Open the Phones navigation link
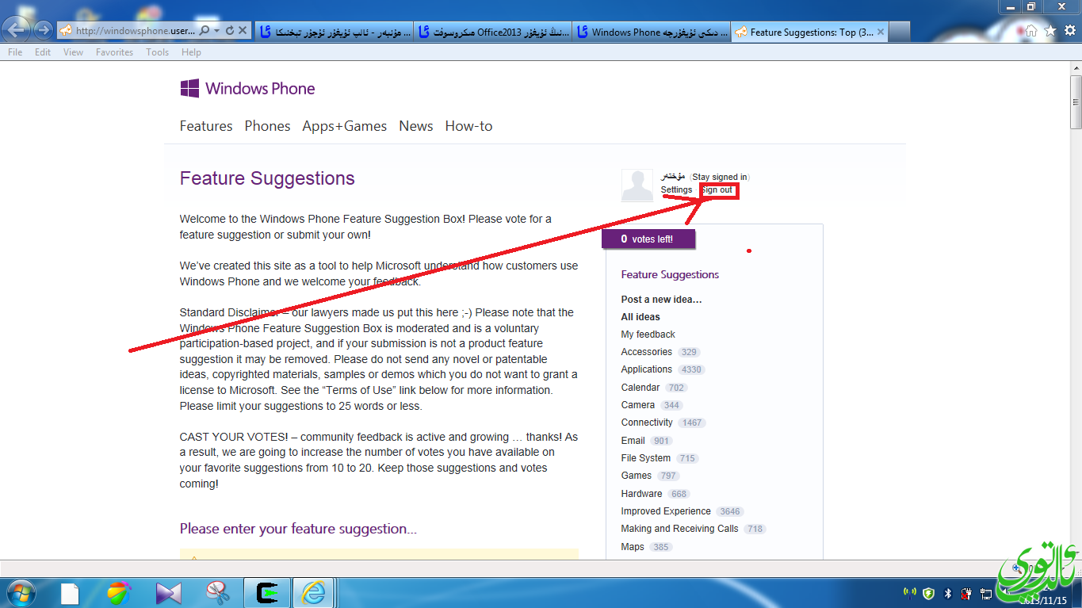This screenshot has width=1082, height=608. pyautogui.click(x=267, y=126)
